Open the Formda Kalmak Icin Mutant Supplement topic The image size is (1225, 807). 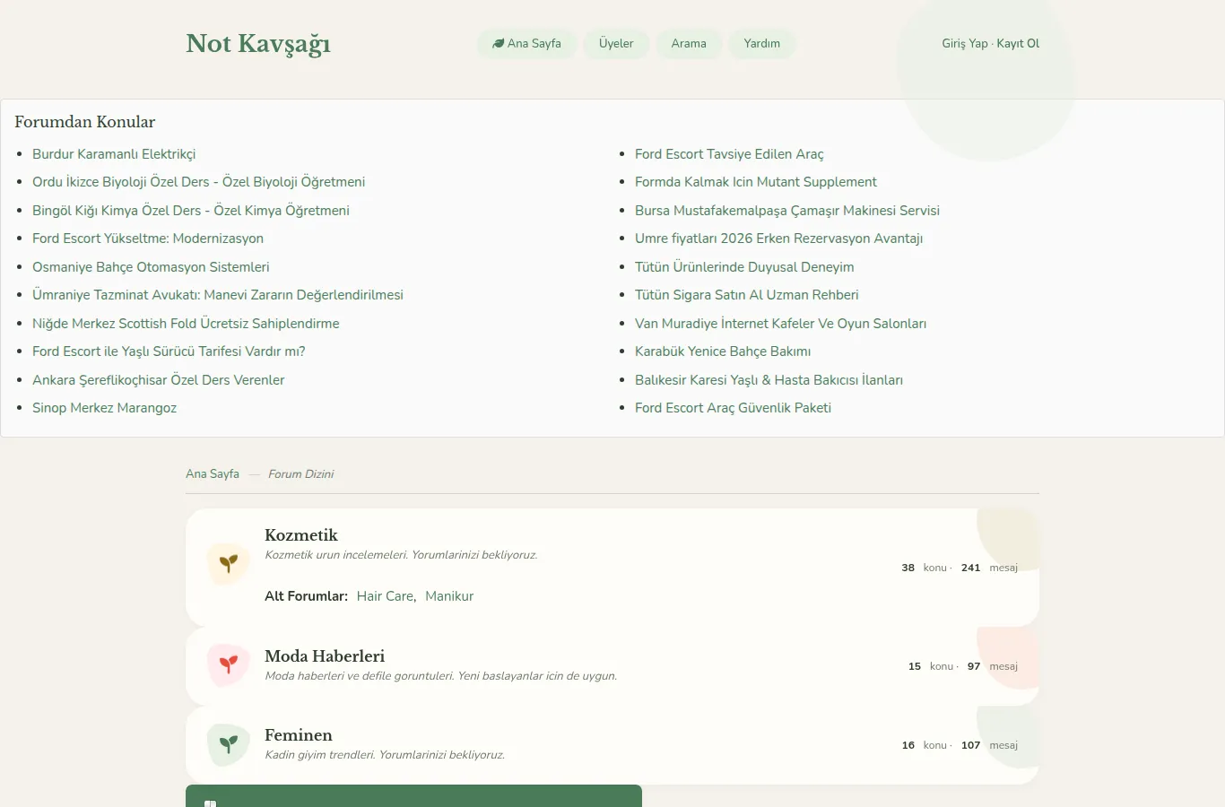[756, 182]
